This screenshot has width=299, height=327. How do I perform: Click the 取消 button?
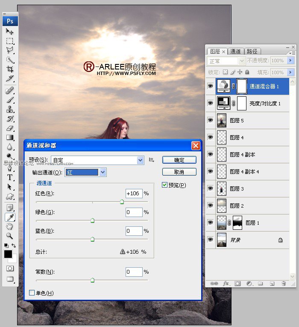click(x=179, y=172)
